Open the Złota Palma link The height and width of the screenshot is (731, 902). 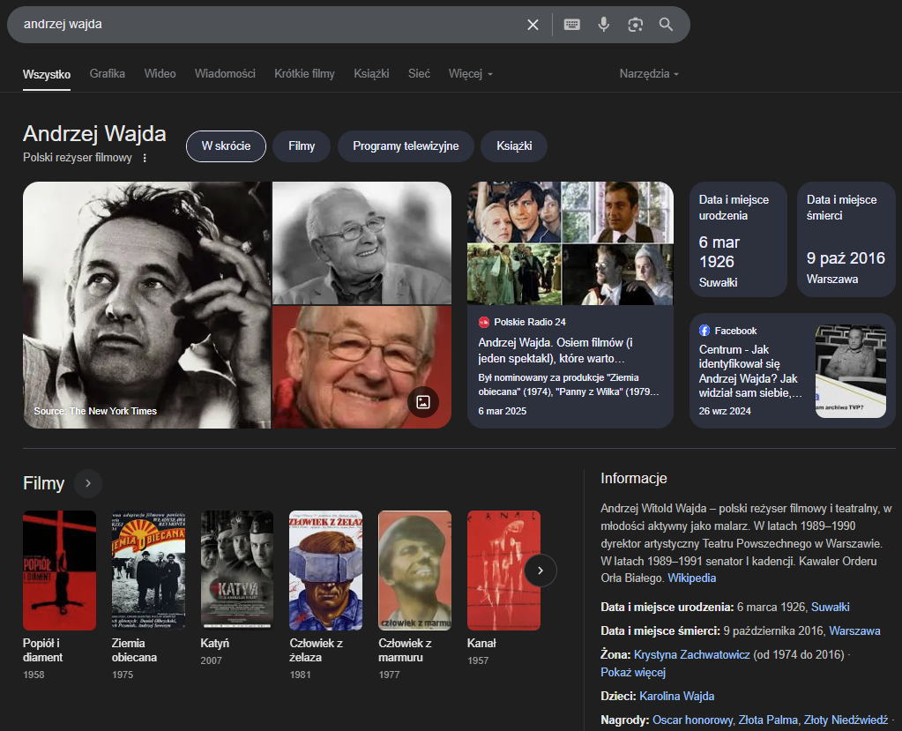coord(768,720)
